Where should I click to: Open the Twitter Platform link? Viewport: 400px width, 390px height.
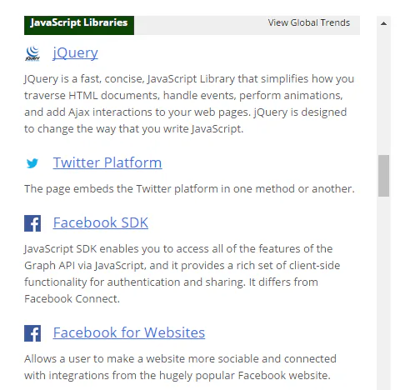(x=107, y=162)
